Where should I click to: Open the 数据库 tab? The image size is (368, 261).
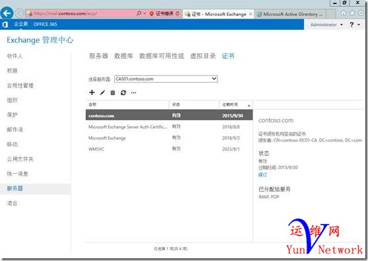tap(124, 56)
